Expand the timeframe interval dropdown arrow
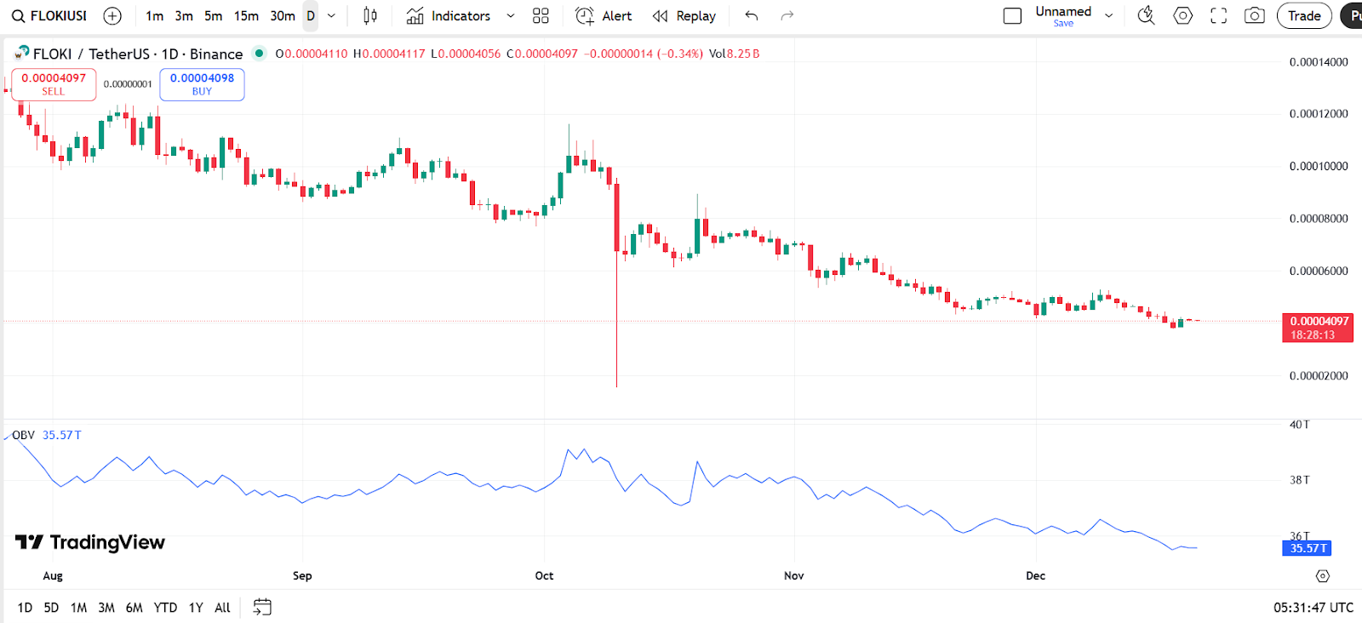The height and width of the screenshot is (623, 1362). tap(332, 16)
